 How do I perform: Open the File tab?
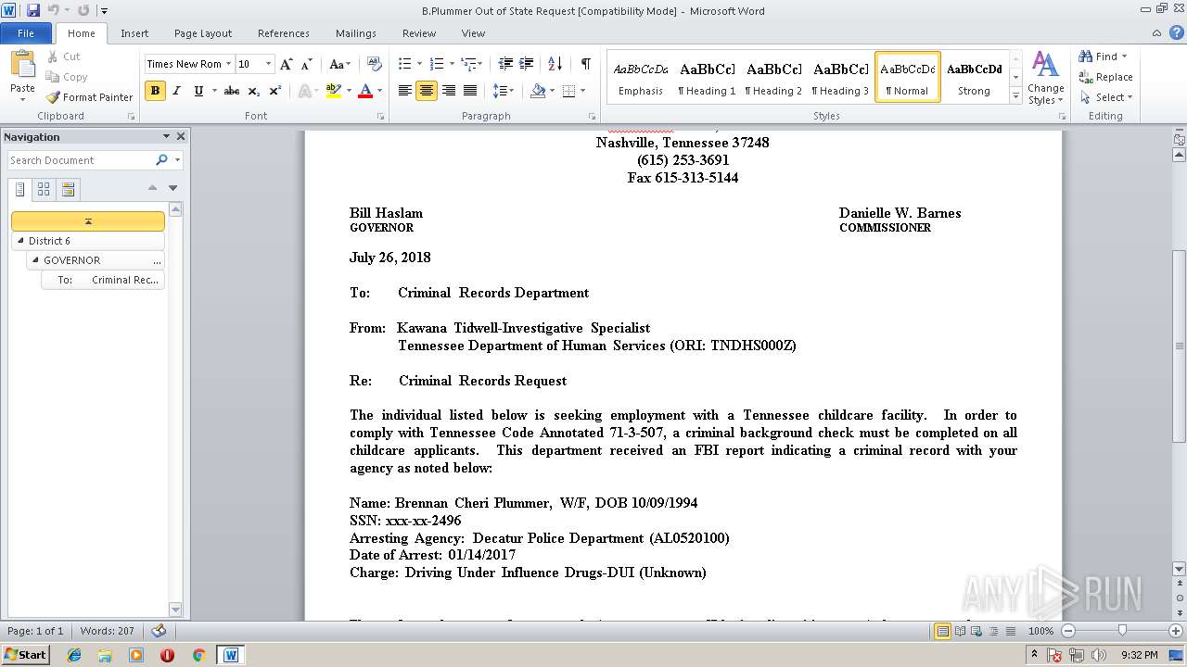pyautogui.click(x=26, y=33)
